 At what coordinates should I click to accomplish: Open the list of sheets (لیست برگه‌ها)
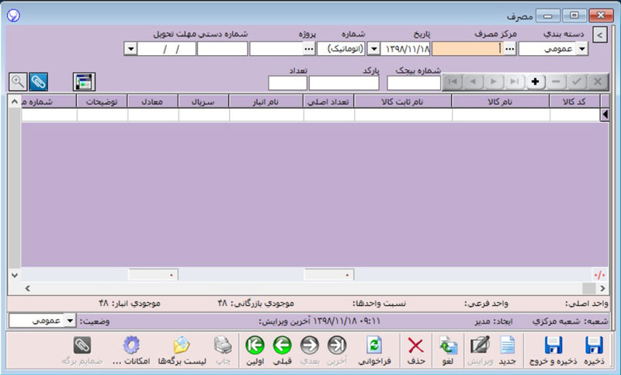click(x=182, y=350)
